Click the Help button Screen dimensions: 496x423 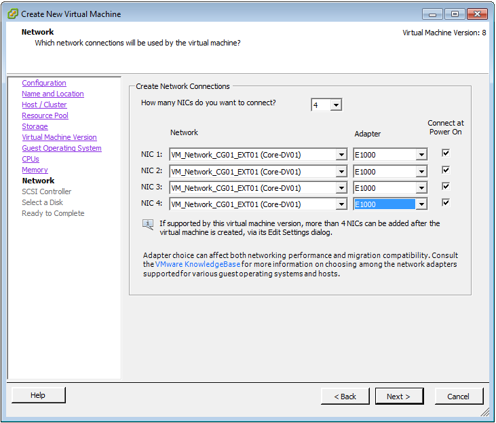click(x=38, y=395)
